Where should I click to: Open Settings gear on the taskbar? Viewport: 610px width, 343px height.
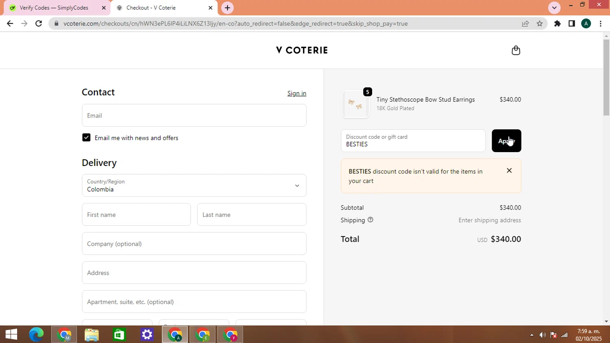(x=147, y=334)
